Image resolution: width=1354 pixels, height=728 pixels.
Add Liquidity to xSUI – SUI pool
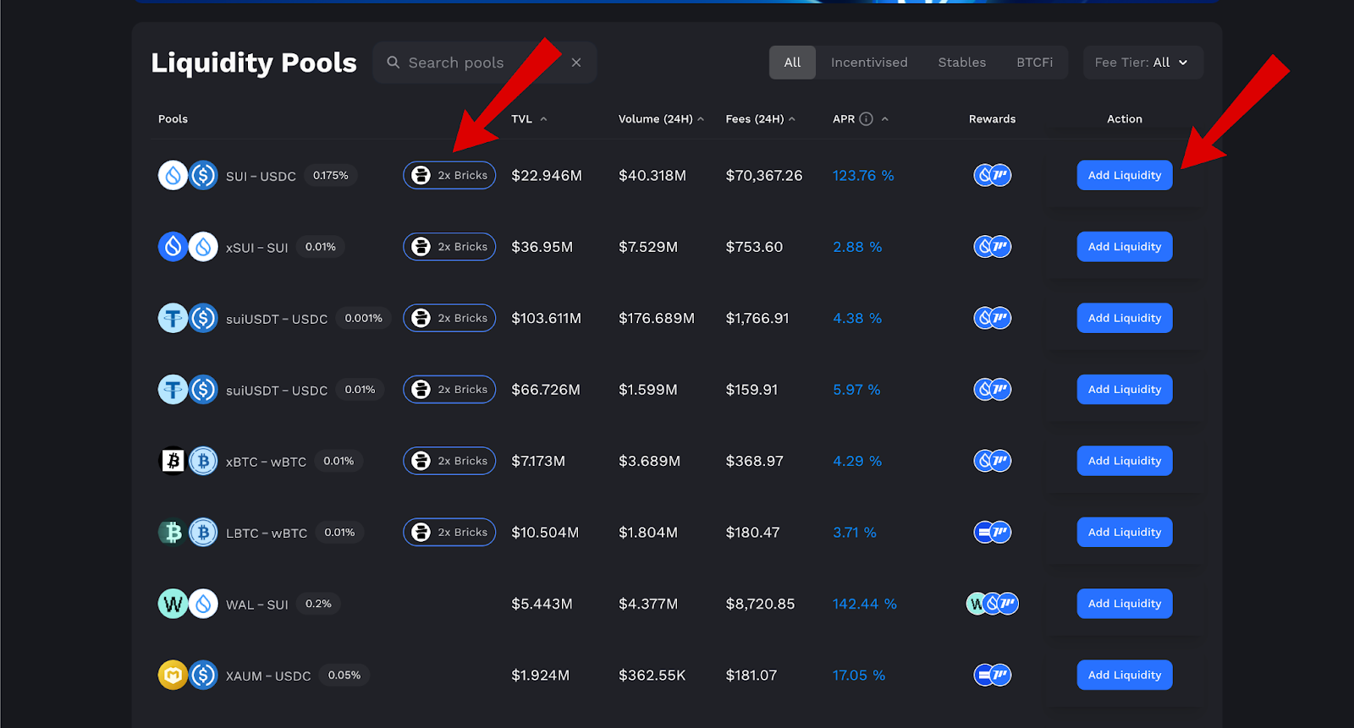[x=1125, y=247]
